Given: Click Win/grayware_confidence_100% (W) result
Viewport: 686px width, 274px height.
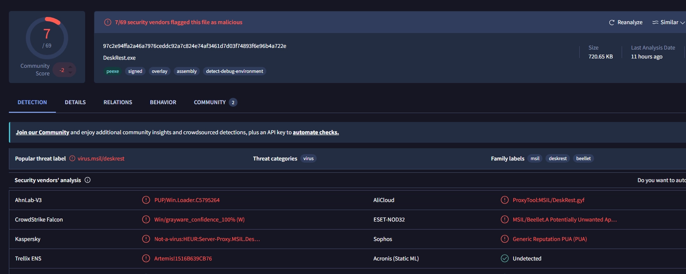Looking at the screenshot, I should 199,219.
